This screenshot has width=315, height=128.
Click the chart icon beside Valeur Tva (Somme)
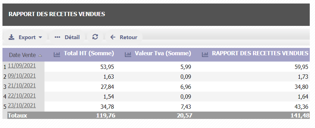[128, 54]
